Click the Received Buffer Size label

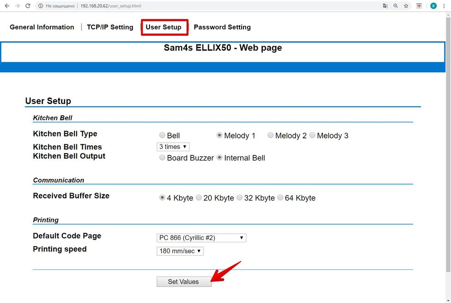pos(71,196)
